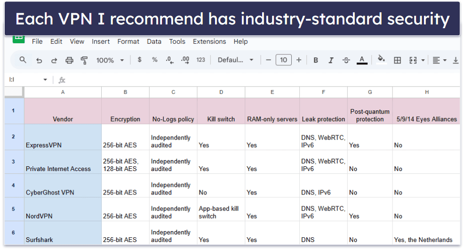Open the Help menu

(240, 41)
